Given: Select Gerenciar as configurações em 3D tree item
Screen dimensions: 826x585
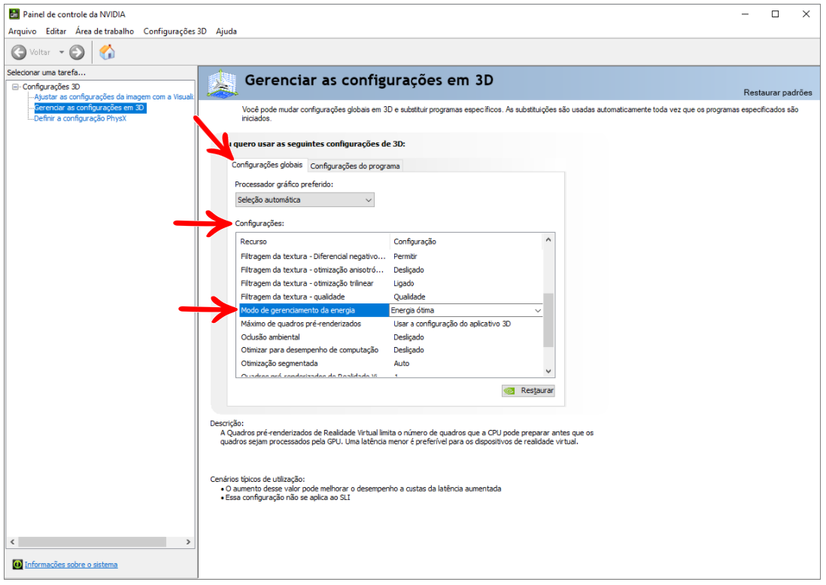Looking at the screenshot, I should (x=89, y=108).
